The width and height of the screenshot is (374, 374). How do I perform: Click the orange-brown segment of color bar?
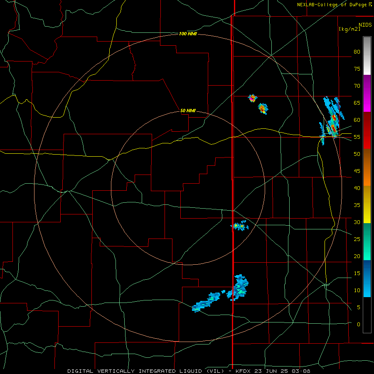tap(367, 167)
